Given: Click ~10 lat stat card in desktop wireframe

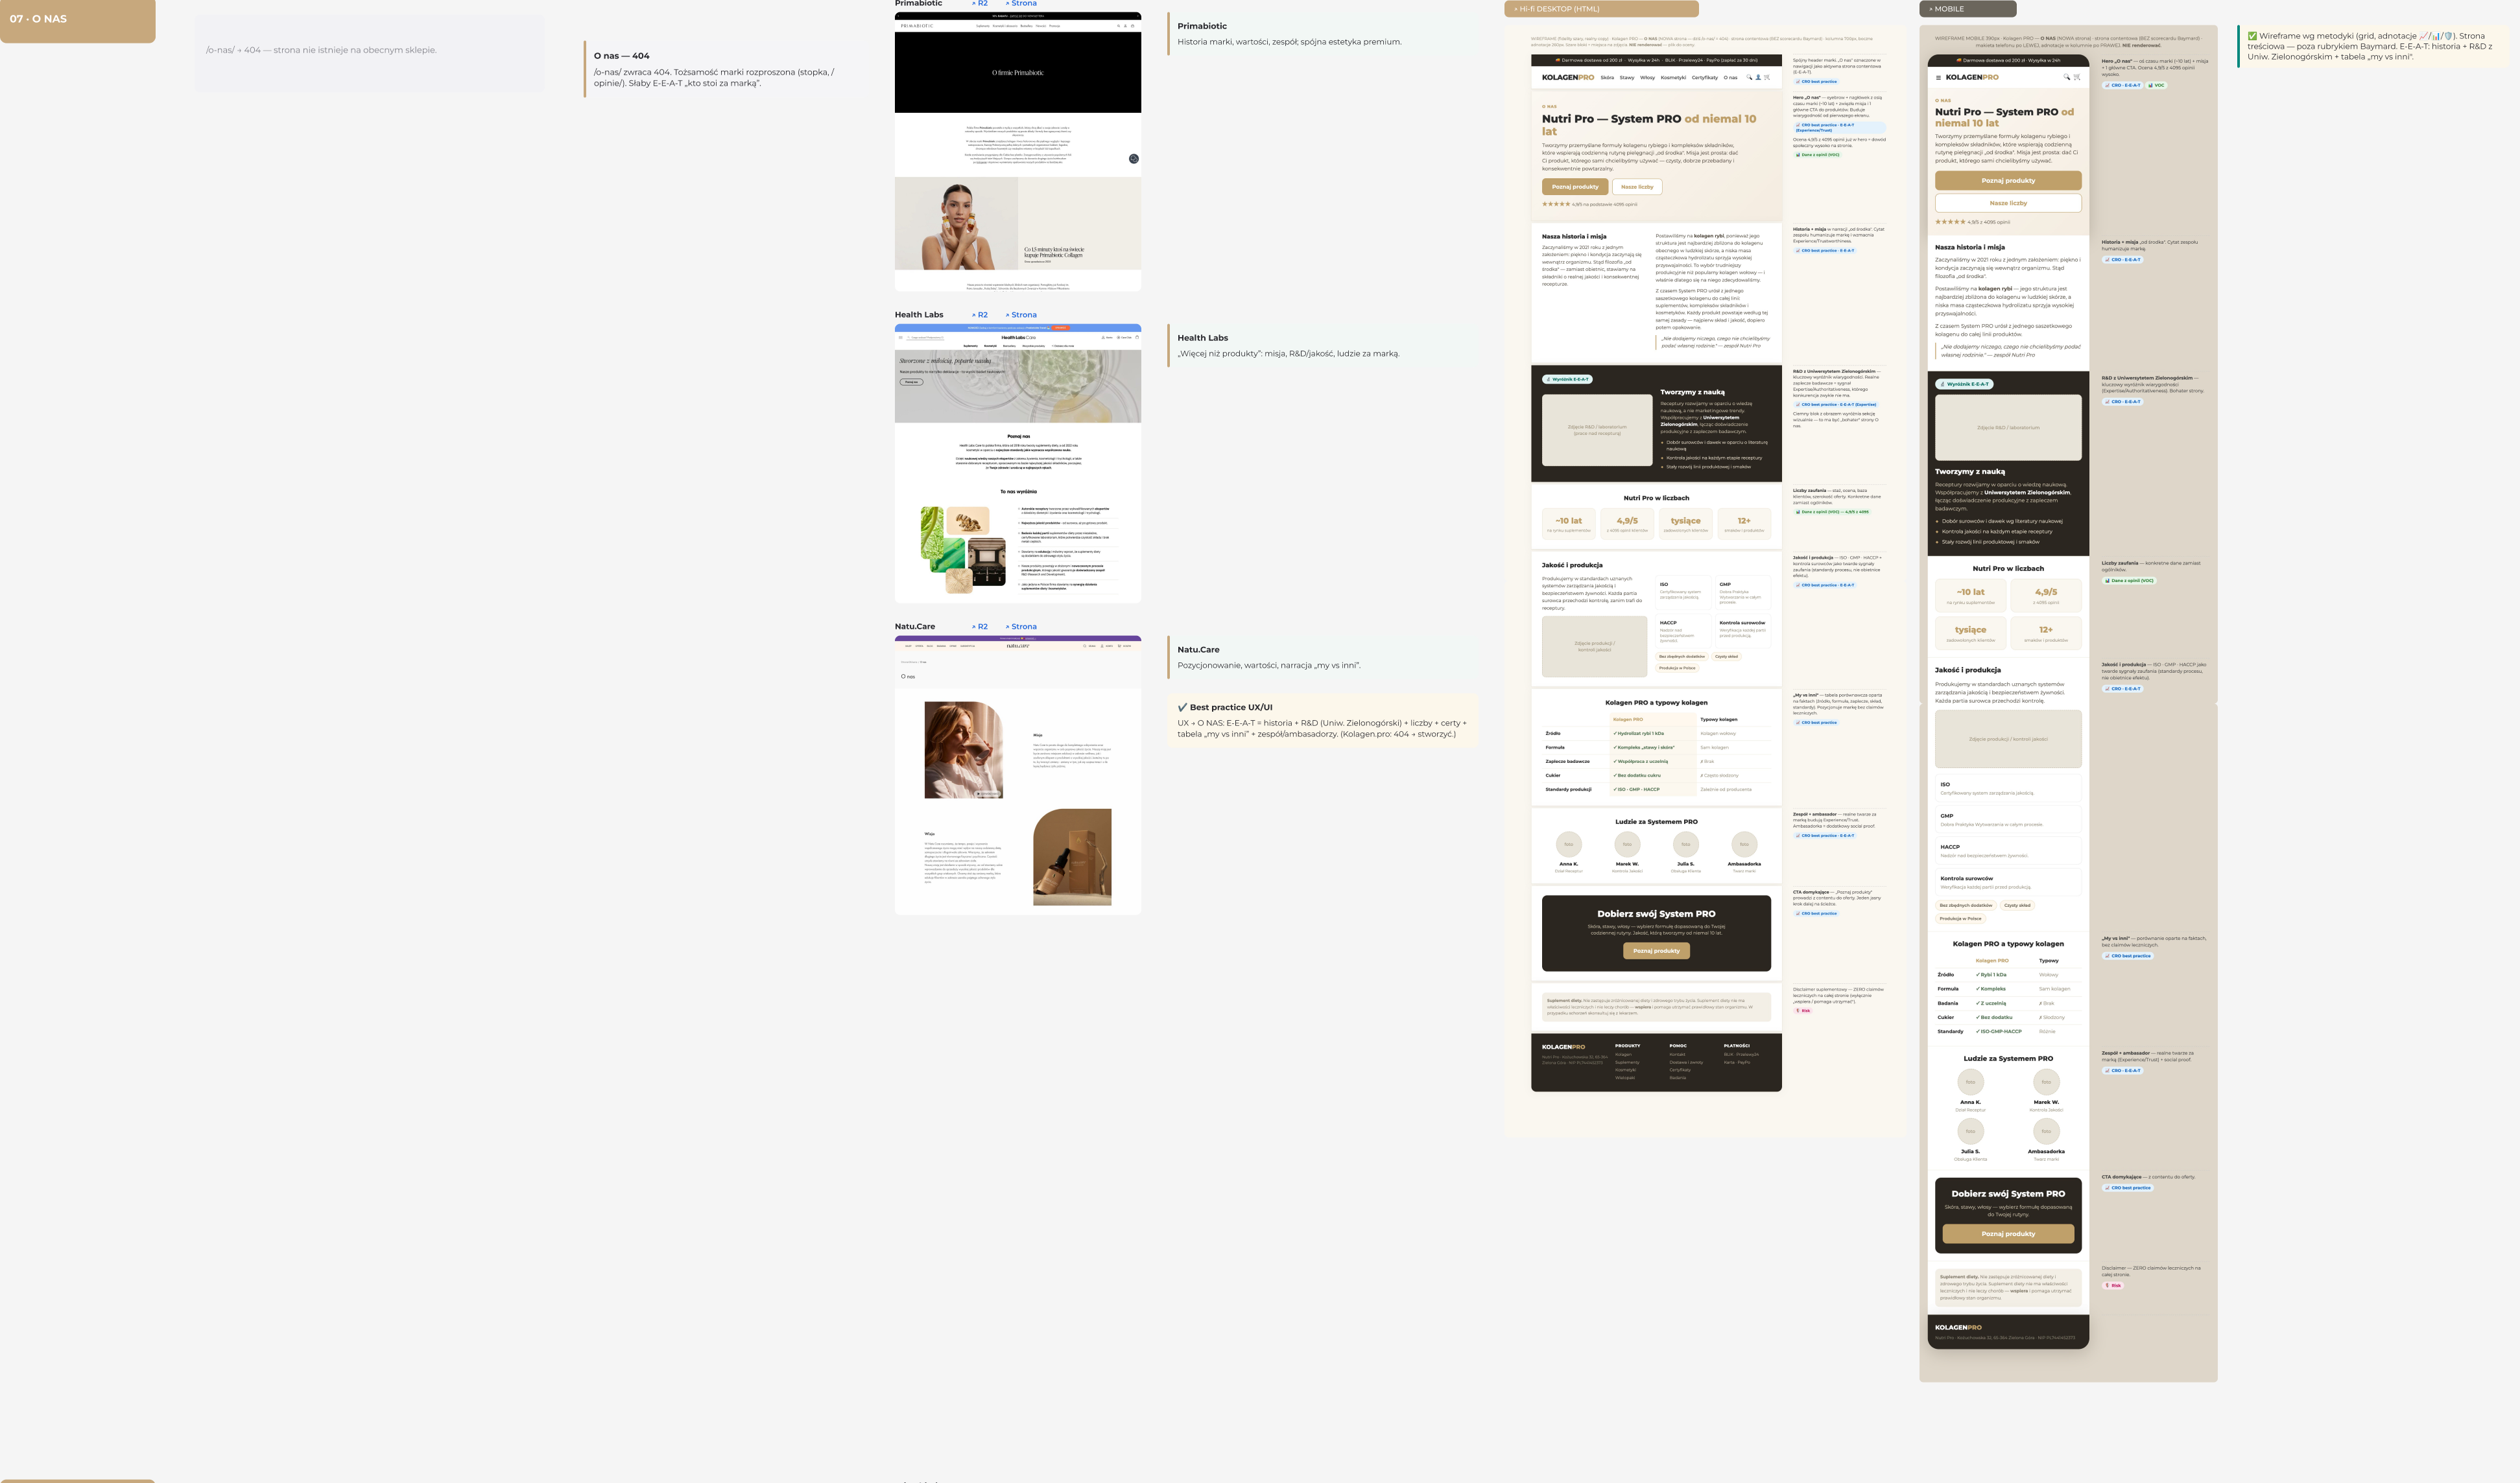Looking at the screenshot, I should pyautogui.click(x=1568, y=524).
